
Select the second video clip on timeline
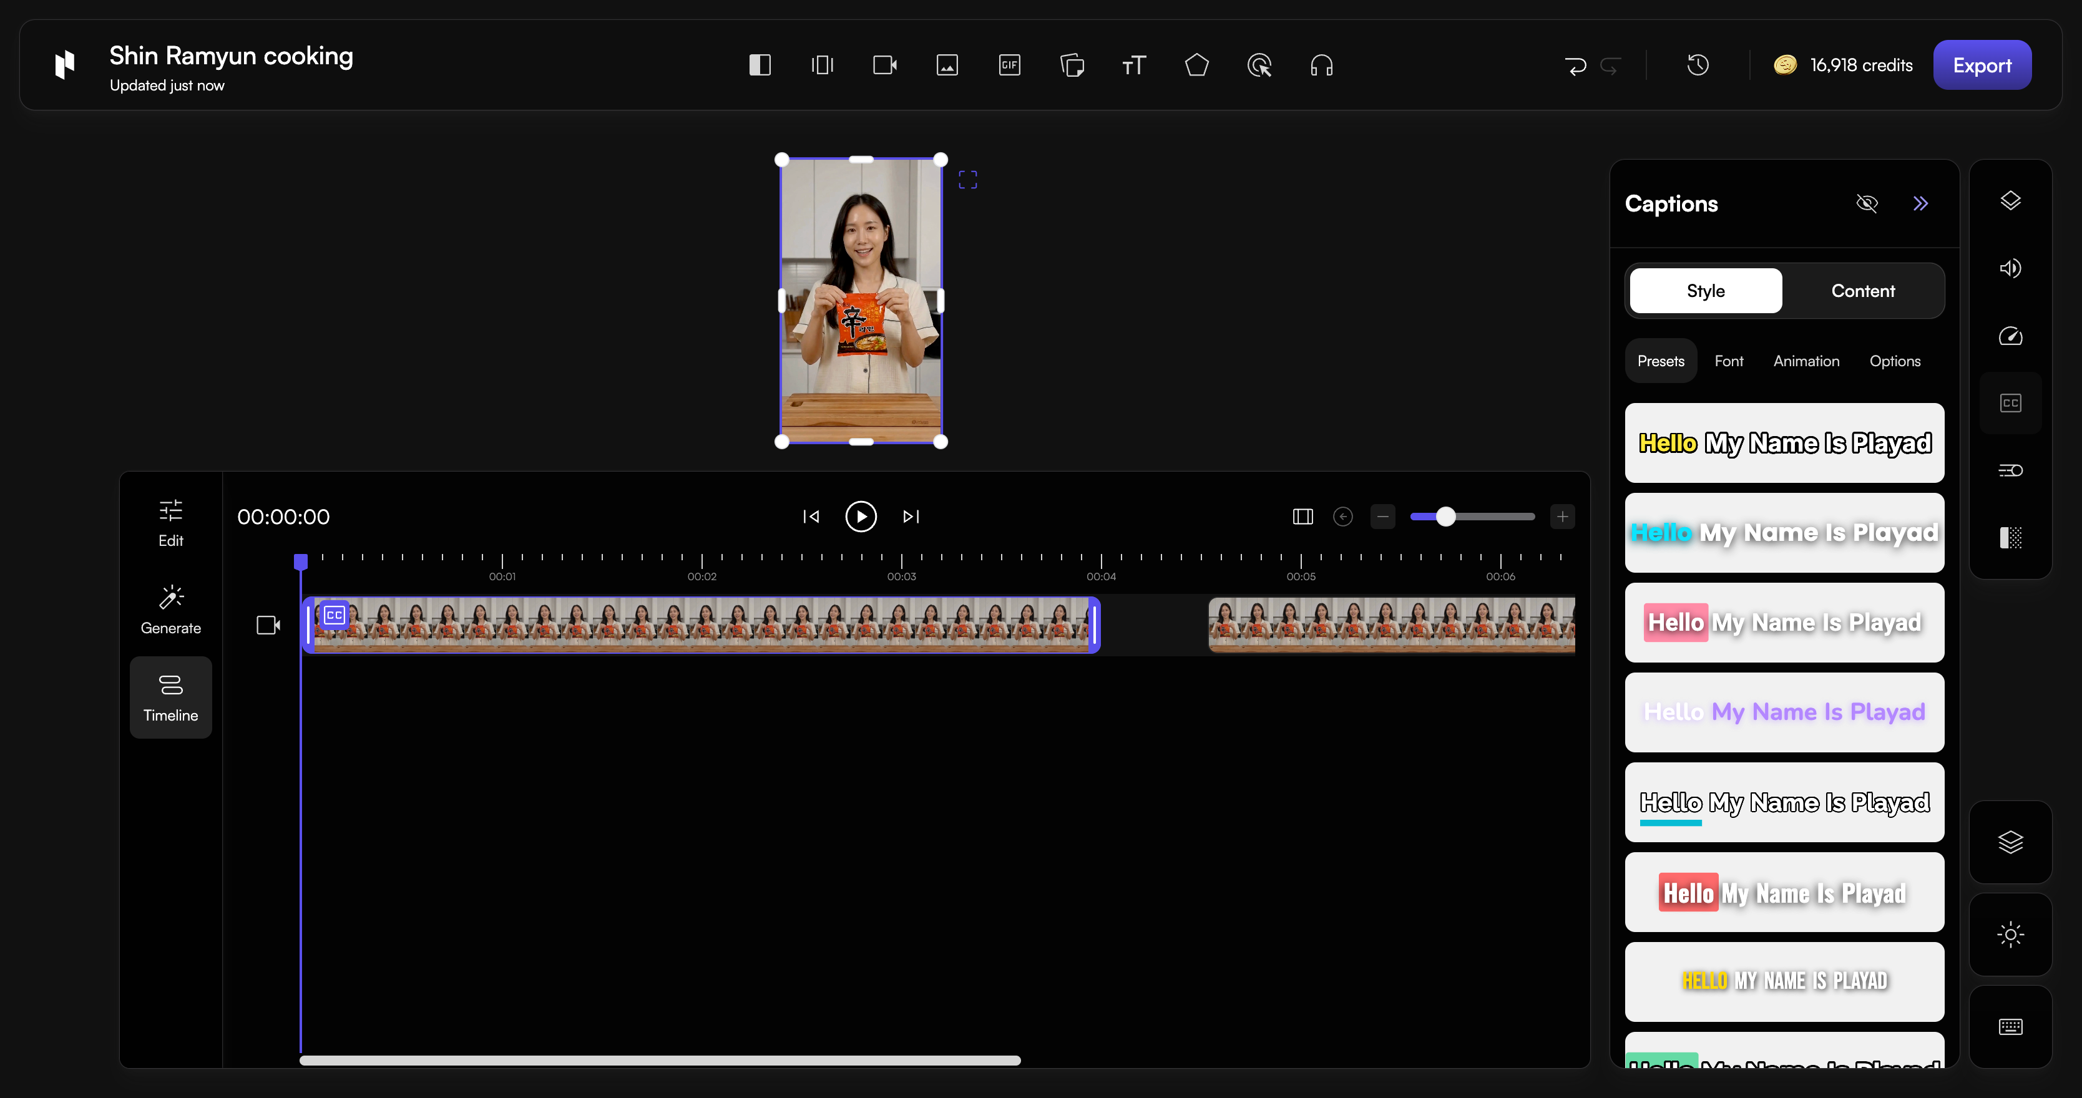coord(1391,624)
